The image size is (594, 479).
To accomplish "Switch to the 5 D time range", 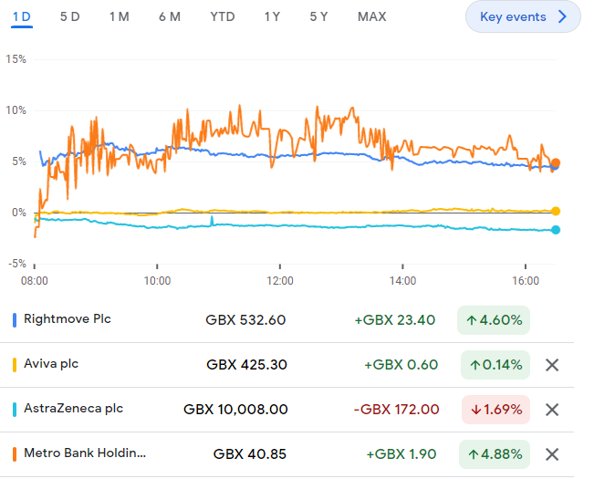I will click(x=70, y=17).
